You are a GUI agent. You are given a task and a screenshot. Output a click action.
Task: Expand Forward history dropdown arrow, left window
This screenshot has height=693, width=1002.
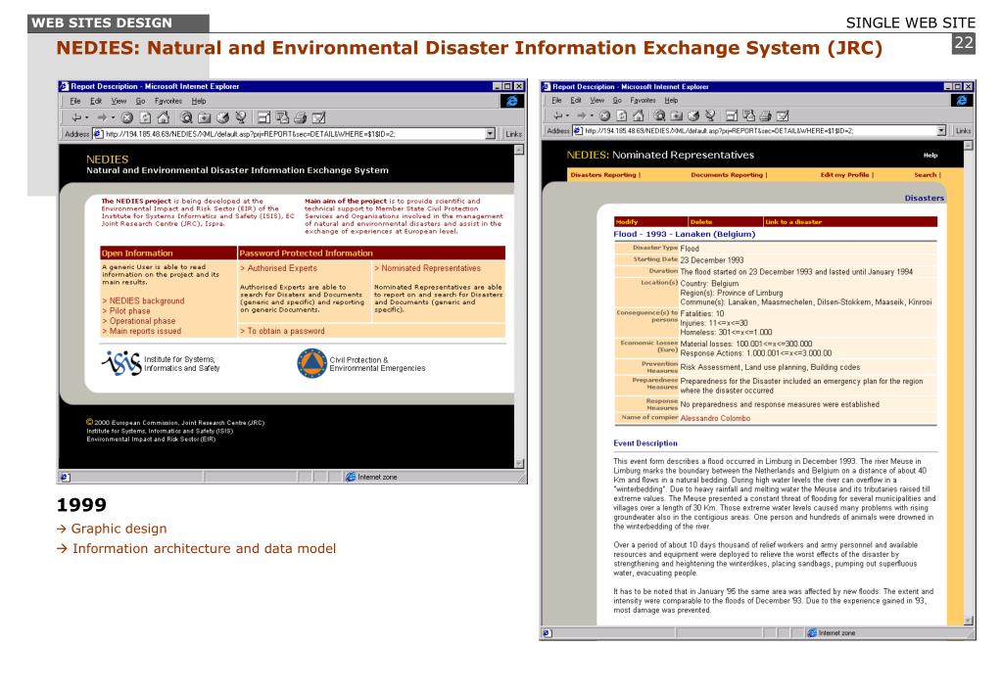pyautogui.click(x=113, y=117)
